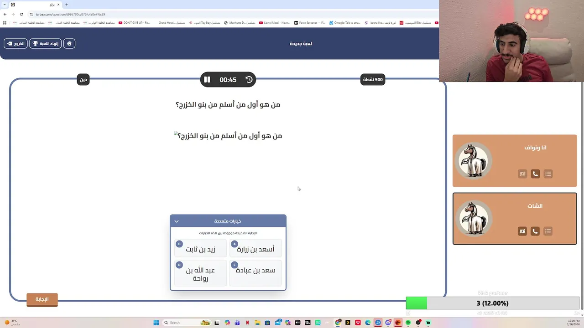Image resolution: width=584 pixels, height=328 pixels.
Task: Choose answer C سعد بن عبادة
Action: pyautogui.click(x=255, y=273)
